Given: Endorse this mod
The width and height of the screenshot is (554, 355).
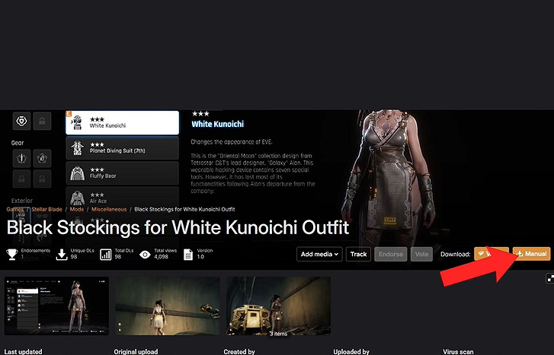Looking at the screenshot, I should 390,254.
